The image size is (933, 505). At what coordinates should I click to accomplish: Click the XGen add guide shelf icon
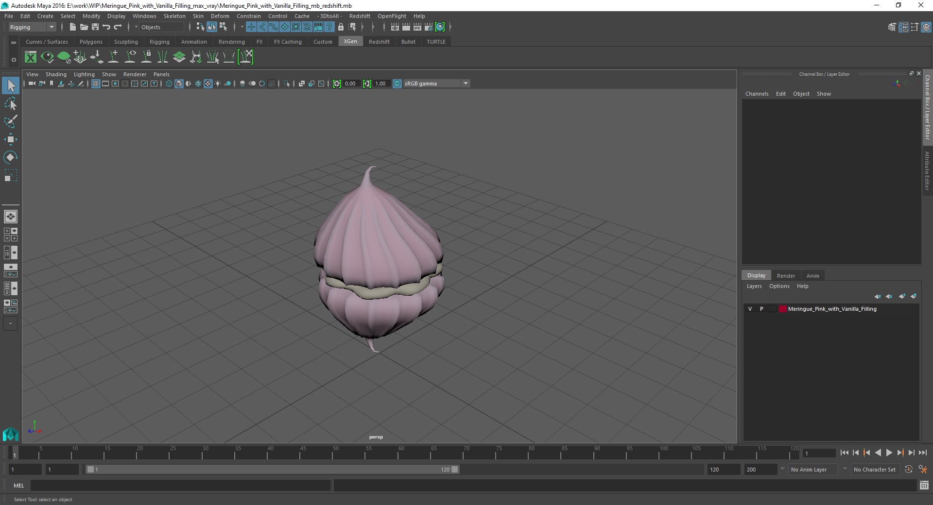point(113,57)
